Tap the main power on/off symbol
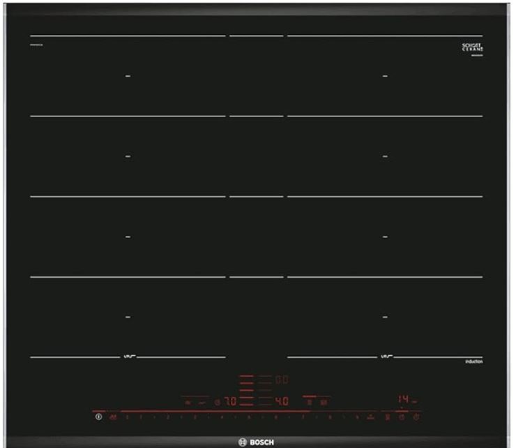Screen dimensions: 516x448 (x=98, y=417)
